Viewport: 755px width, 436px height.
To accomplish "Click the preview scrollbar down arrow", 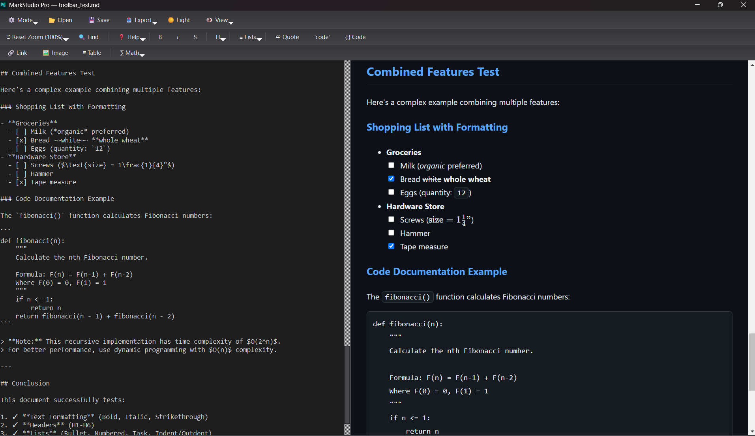I will point(752,432).
